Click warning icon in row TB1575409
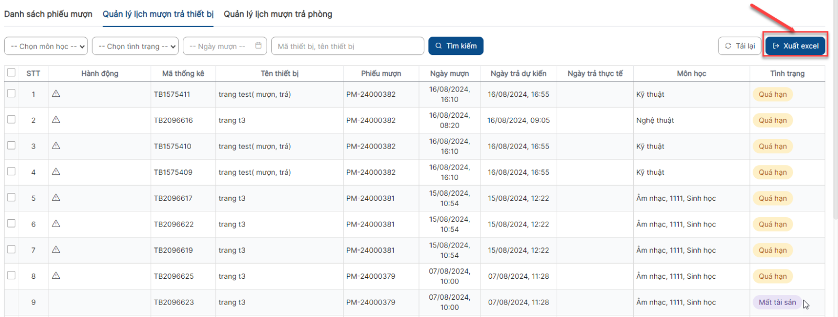The height and width of the screenshot is (317, 838). tap(56, 172)
